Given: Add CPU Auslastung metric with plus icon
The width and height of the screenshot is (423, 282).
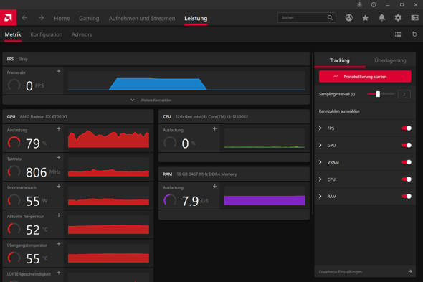Looking at the screenshot, I should (x=214, y=129).
